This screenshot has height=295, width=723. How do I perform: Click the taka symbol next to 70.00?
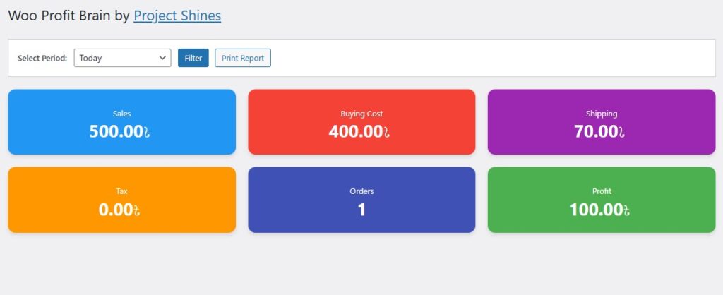[622, 132]
